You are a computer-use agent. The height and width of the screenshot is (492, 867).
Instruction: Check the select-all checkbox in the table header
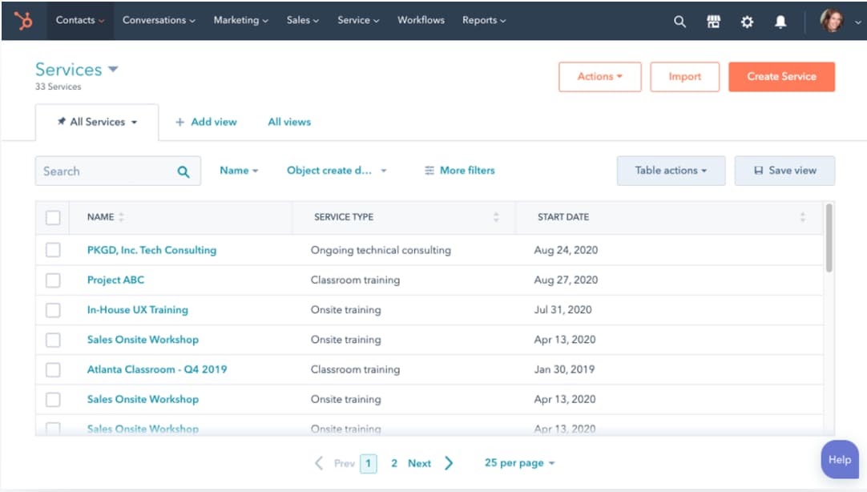tap(53, 216)
